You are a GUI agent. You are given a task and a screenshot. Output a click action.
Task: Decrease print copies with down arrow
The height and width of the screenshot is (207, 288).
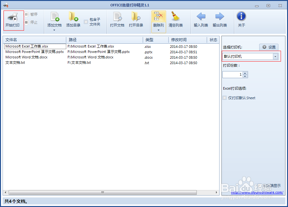click(x=245, y=76)
